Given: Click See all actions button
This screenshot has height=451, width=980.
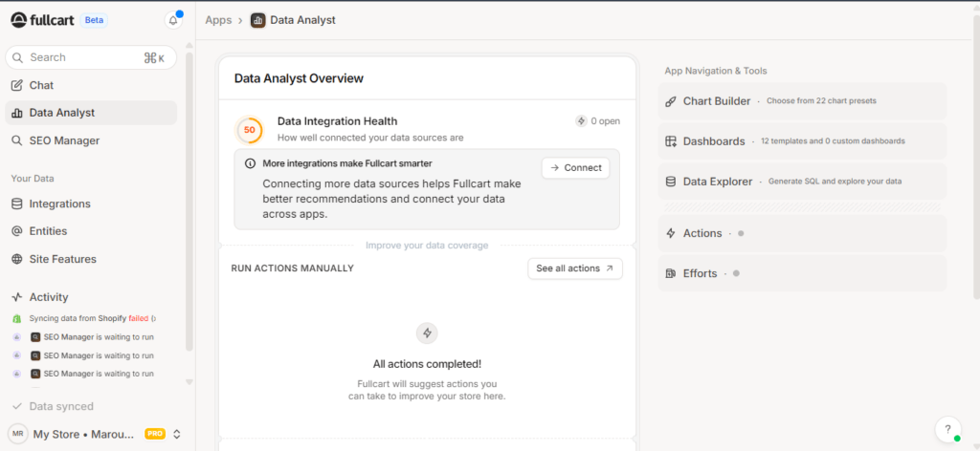Looking at the screenshot, I should (575, 268).
